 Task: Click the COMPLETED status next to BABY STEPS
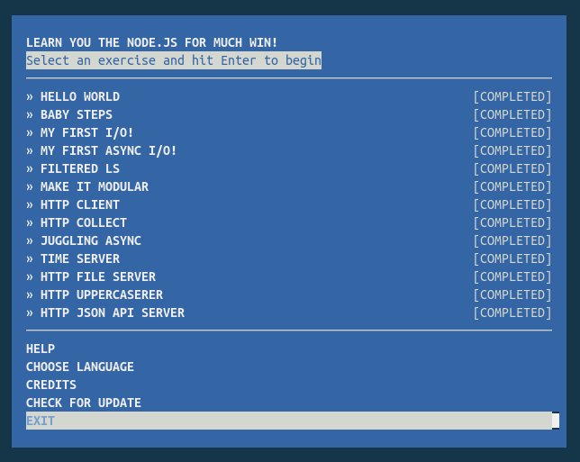point(512,114)
